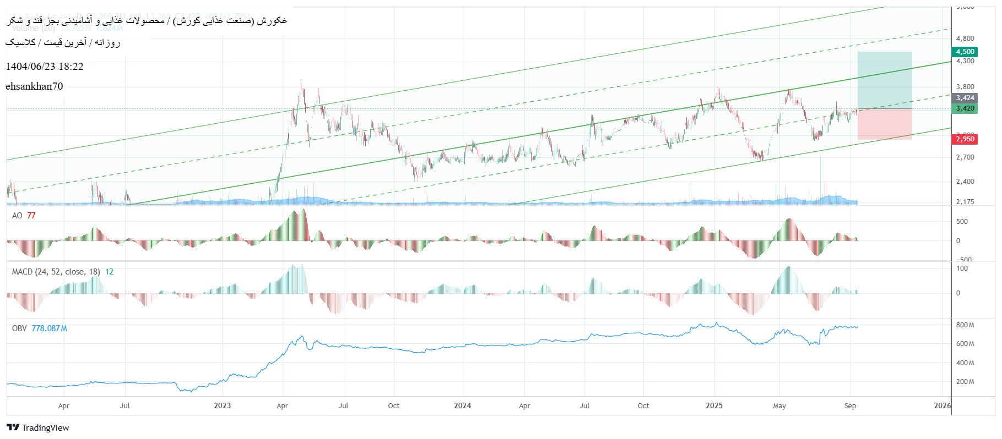Click the 1404/06/23 18:22 timestamp

coord(45,67)
